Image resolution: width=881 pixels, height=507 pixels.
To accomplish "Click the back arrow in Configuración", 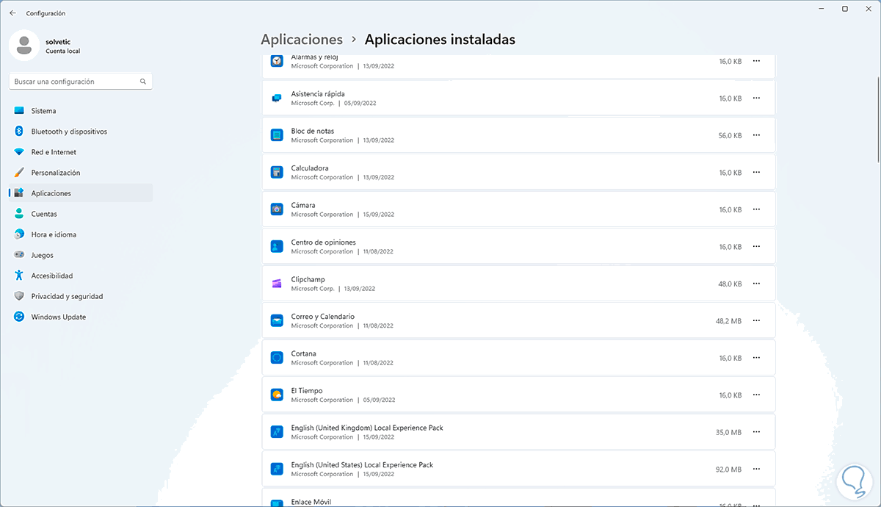I will coord(12,13).
